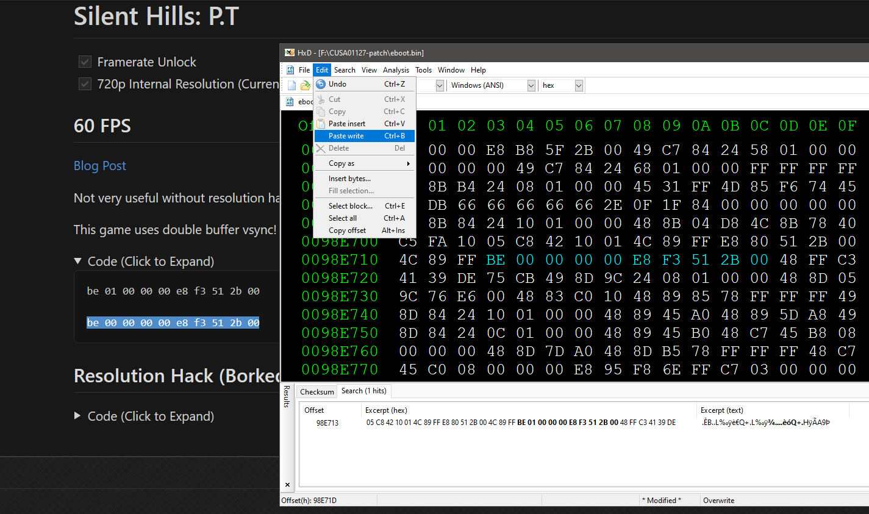Click the offset label 0098E720
Screen dimensions: 869x514
(x=340, y=278)
